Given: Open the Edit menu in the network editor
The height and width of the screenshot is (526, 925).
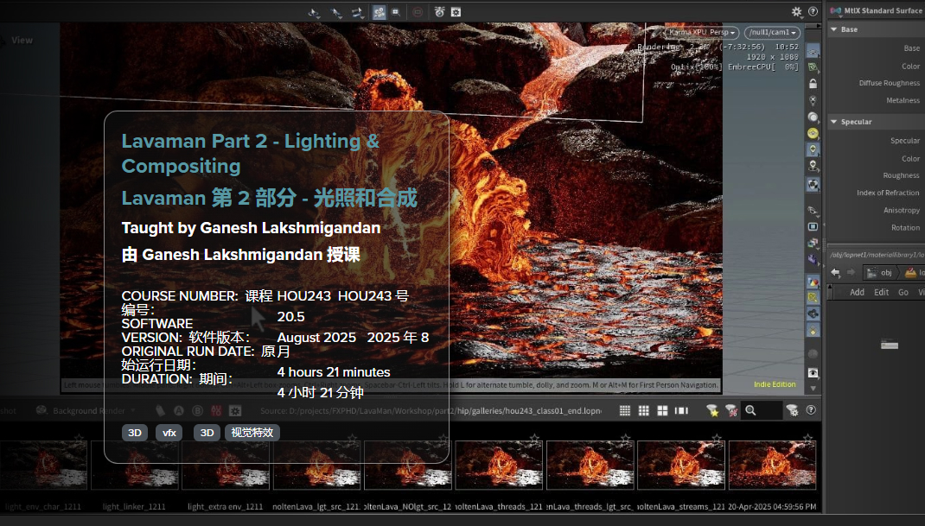Looking at the screenshot, I should point(881,292).
